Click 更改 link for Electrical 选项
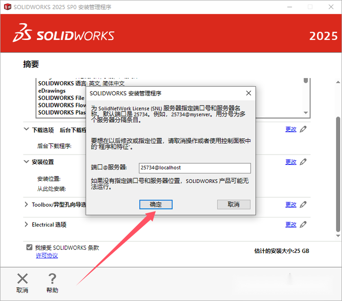 [291, 224]
